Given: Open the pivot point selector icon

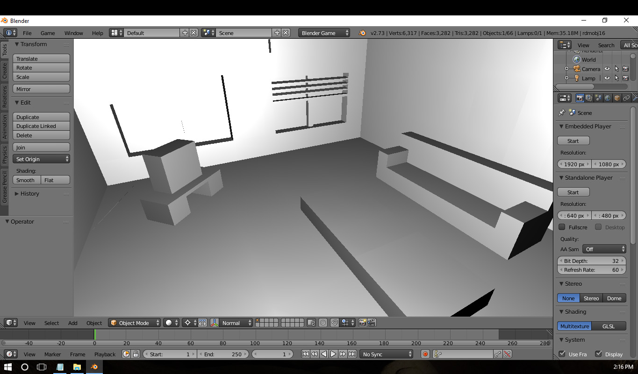Looking at the screenshot, I should pyautogui.click(x=189, y=323).
